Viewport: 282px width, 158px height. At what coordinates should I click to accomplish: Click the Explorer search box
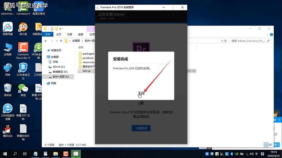pos(250,41)
